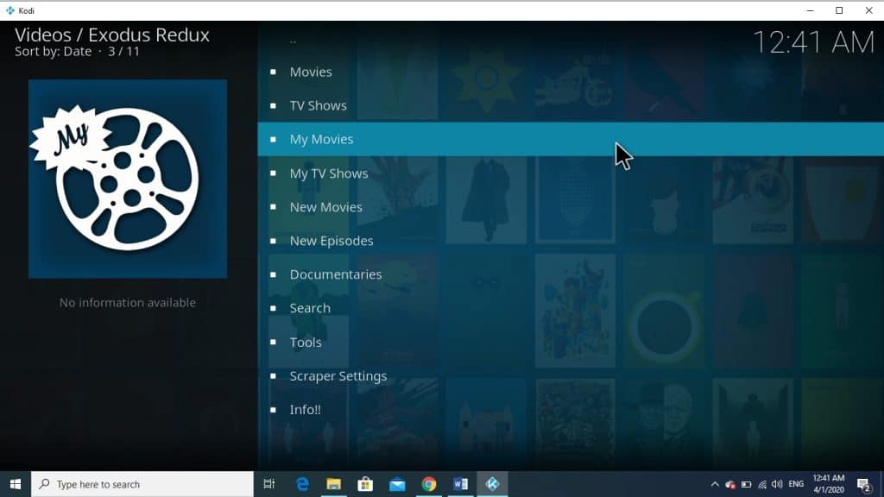The image size is (884, 497).
Task: Open the New Movies entry
Action: click(571, 207)
